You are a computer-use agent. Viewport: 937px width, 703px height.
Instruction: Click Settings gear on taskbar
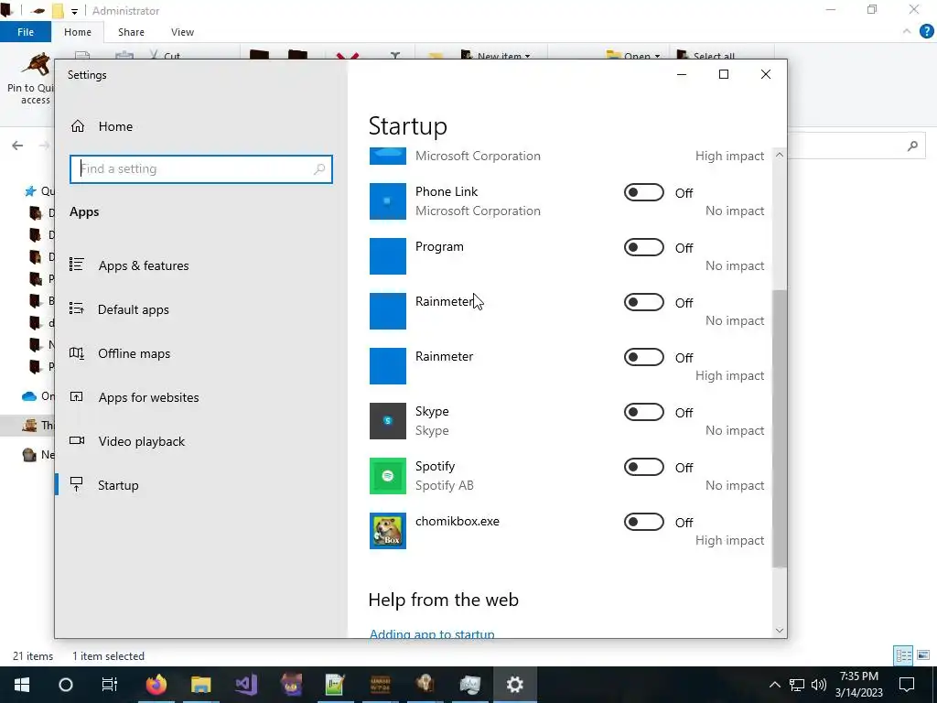pyautogui.click(x=514, y=685)
